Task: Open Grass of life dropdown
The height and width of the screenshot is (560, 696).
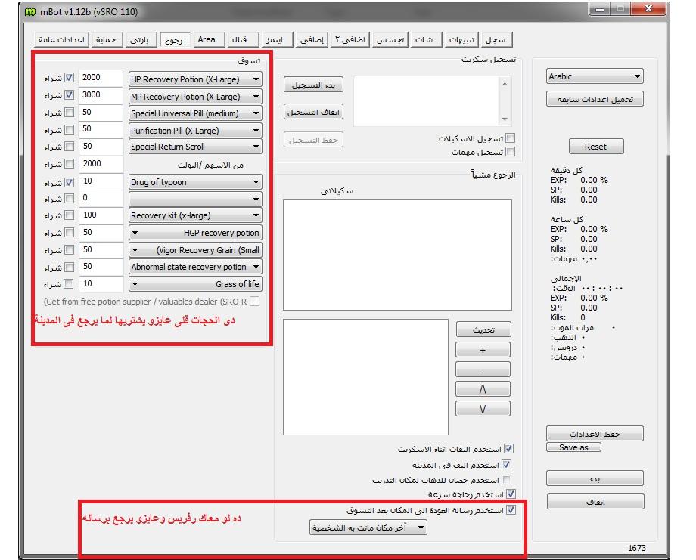Action: click(x=195, y=284)
